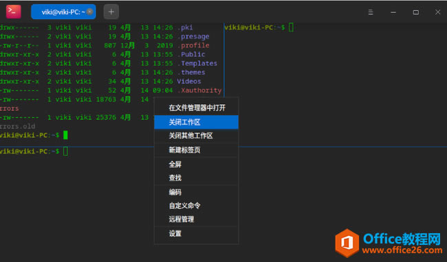This screenshot has width=447, height=262.
Task: Click the .Xauthority file name
Action: pyautogui.click(x=199, y=91)
